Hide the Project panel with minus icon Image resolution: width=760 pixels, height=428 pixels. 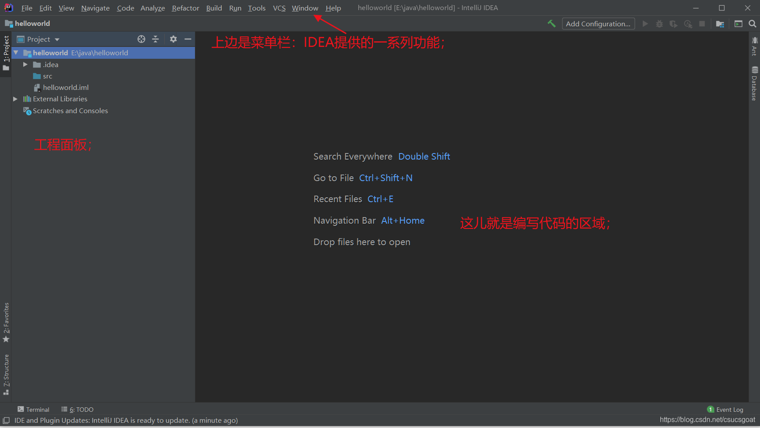(x=188, y=39)
